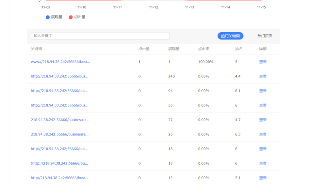Click the 11-15 date on chart axis
The image size is (318, 186).
coord(261,7)
